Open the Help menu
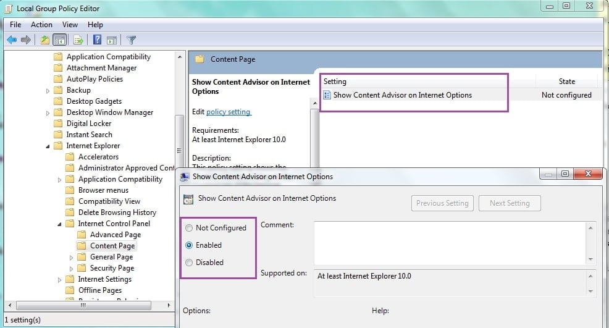 click(95, 25)
